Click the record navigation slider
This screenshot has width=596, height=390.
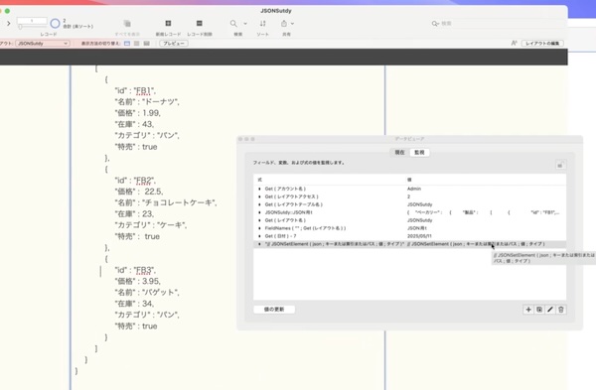tap(32, 27)
